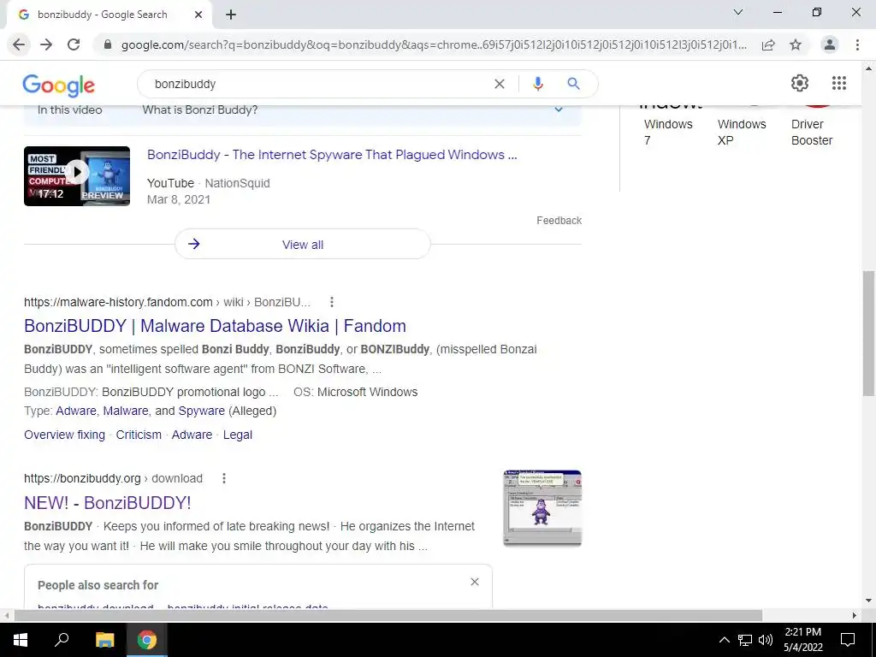
Task: Open the Malware type link
Action: click(x=126, y=411)
